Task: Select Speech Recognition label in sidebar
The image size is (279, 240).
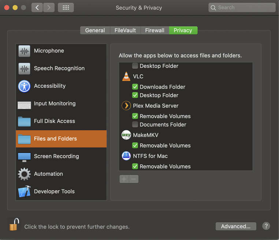Action: [59, 68]
